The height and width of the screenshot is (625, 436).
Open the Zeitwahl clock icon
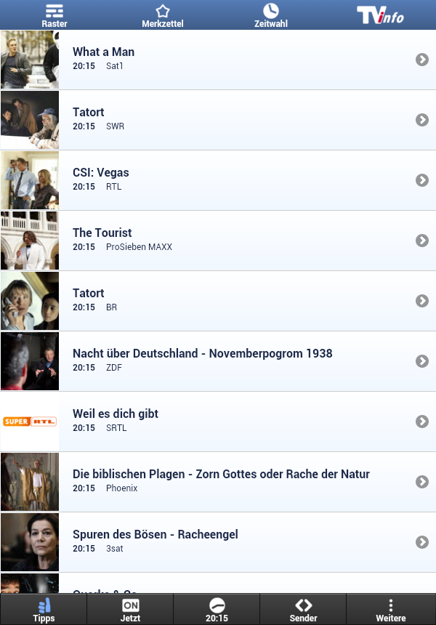(271, 11)
